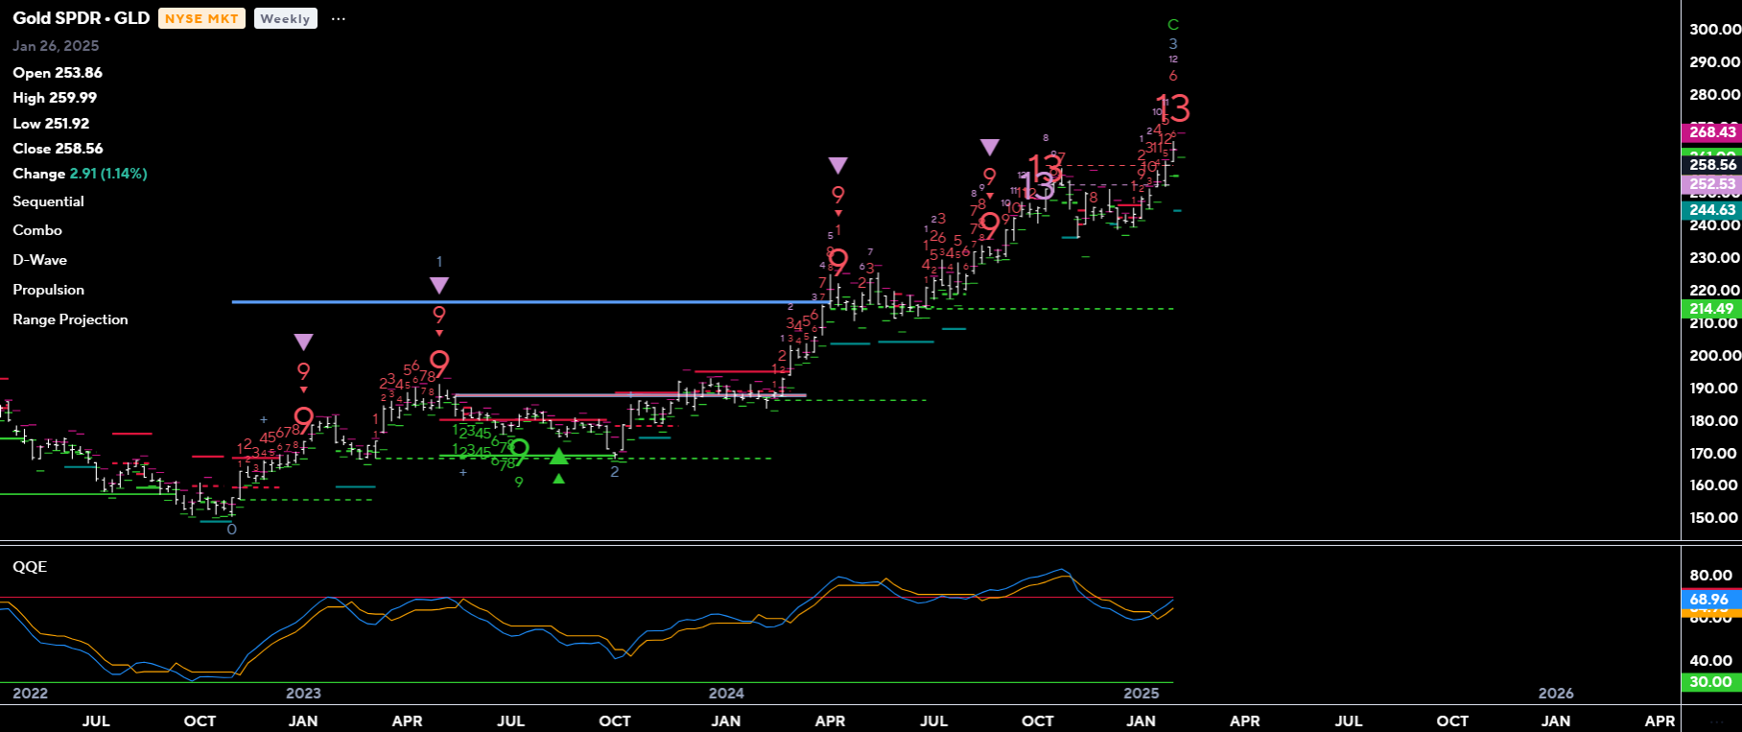Screen dimensions: 1742x732
Task: Click the green 214.49 price level tag
Action: click(1711, 309)
